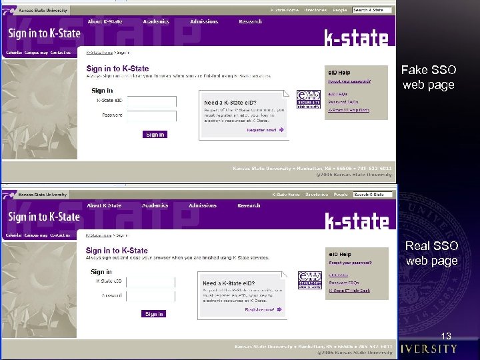Click Sign in button on the real page
Screen dimensions: 480x360
coord(154,314)
